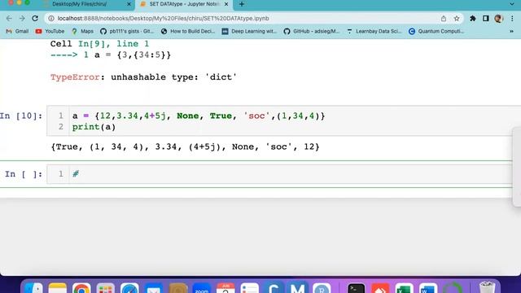
Task: Open the Gmail bookmark
Action: (x=17, y=31)
